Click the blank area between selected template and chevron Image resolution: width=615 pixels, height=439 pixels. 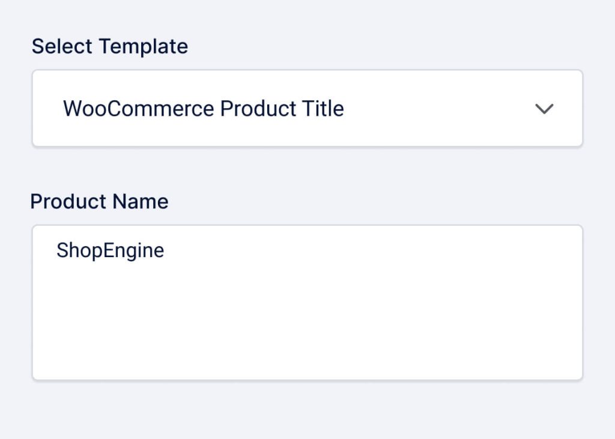point(438,109)
